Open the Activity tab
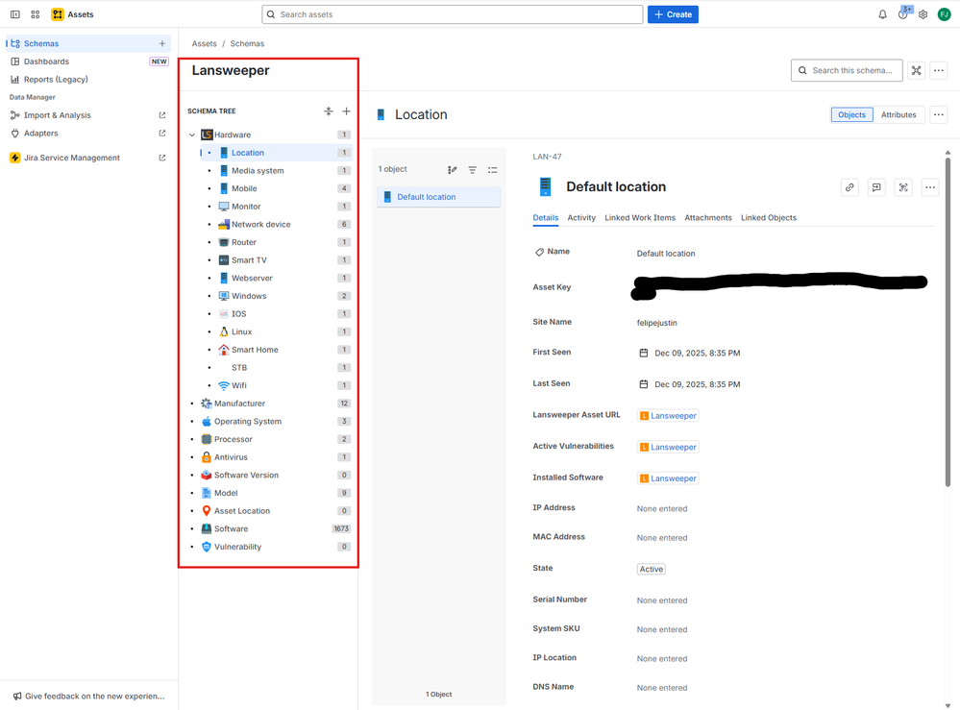 [x=581, y=218]
